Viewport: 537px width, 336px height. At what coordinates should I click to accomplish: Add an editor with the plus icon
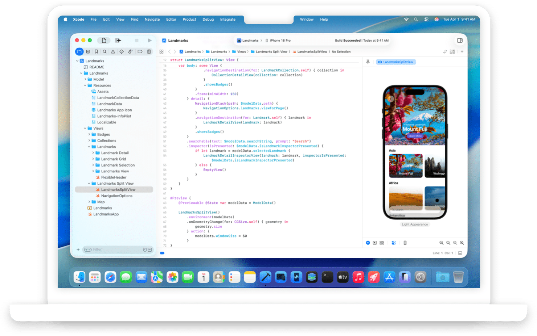click(x=462, y=52)
